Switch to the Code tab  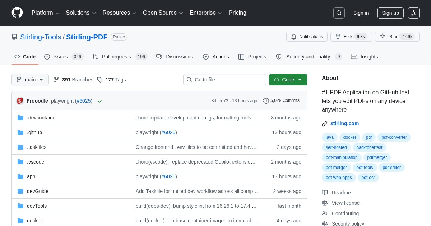tap(25, 57)
